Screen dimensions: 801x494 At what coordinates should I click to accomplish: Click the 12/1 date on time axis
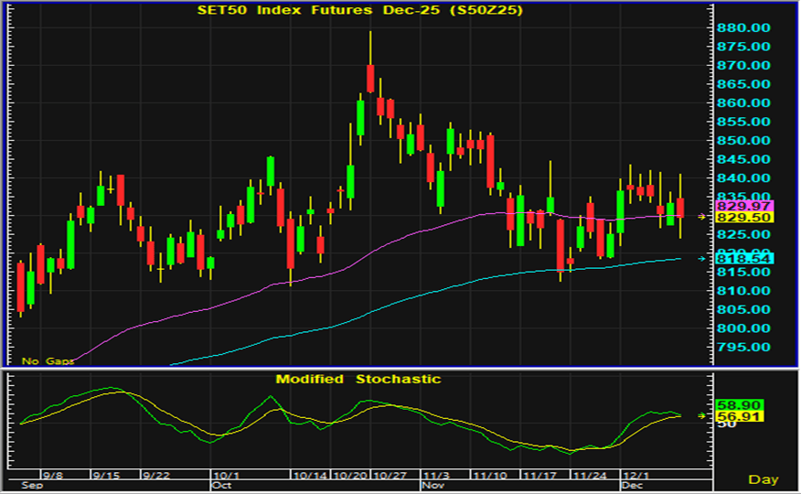point(632,476)
